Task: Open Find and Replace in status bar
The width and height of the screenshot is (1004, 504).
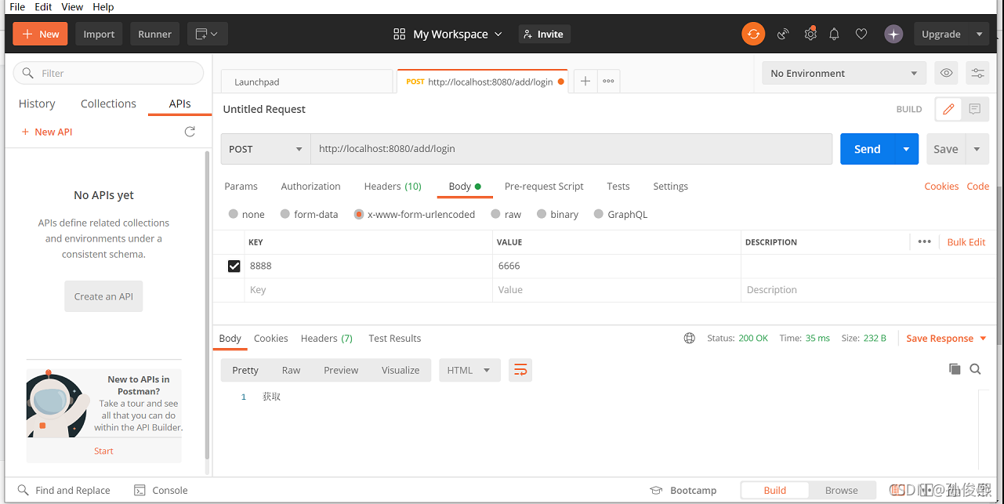Action: coord(63,490)
